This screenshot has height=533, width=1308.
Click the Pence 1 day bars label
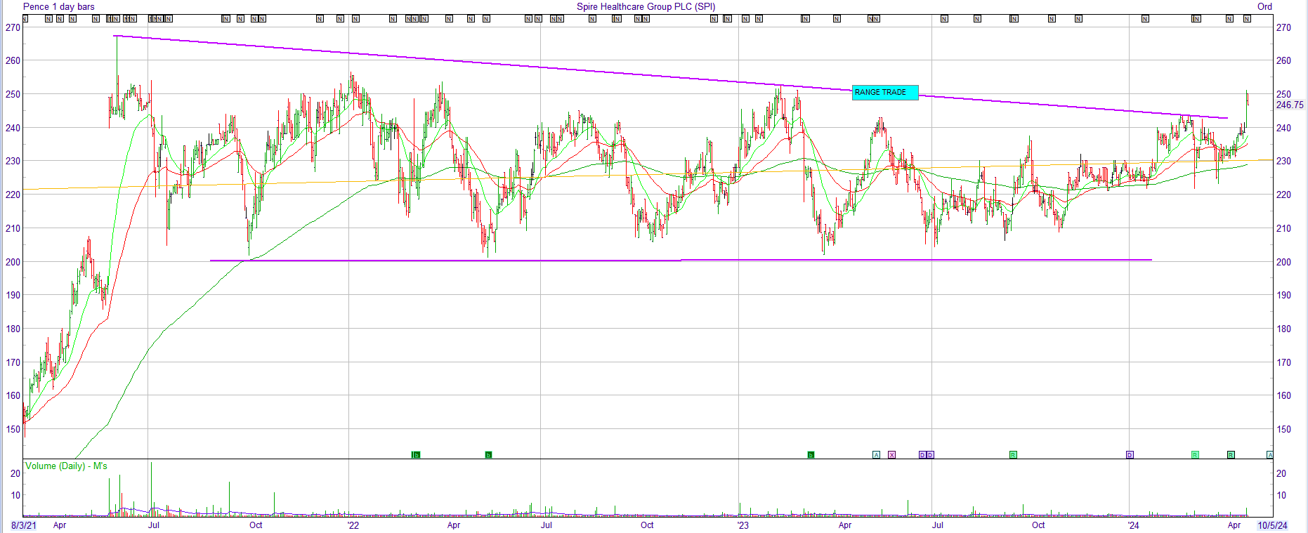pos(59,6)
